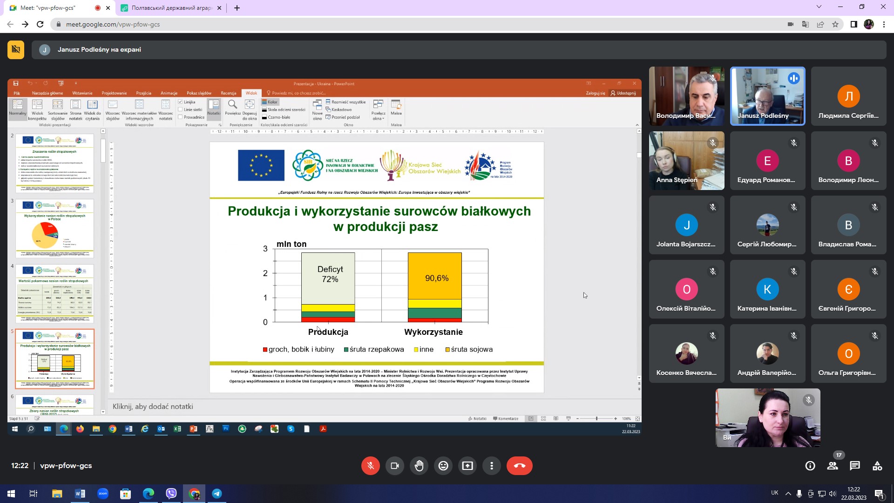Toggle camera in Meet controls
This screenshot has height=503, width=894.
pos(395,466)
